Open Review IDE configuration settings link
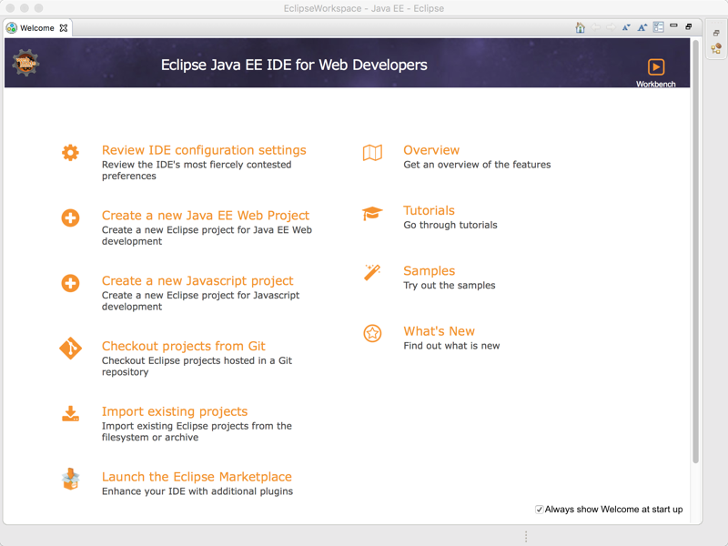Image resolution: width=728 pixels, height=546 pixels. coord(204,150)
